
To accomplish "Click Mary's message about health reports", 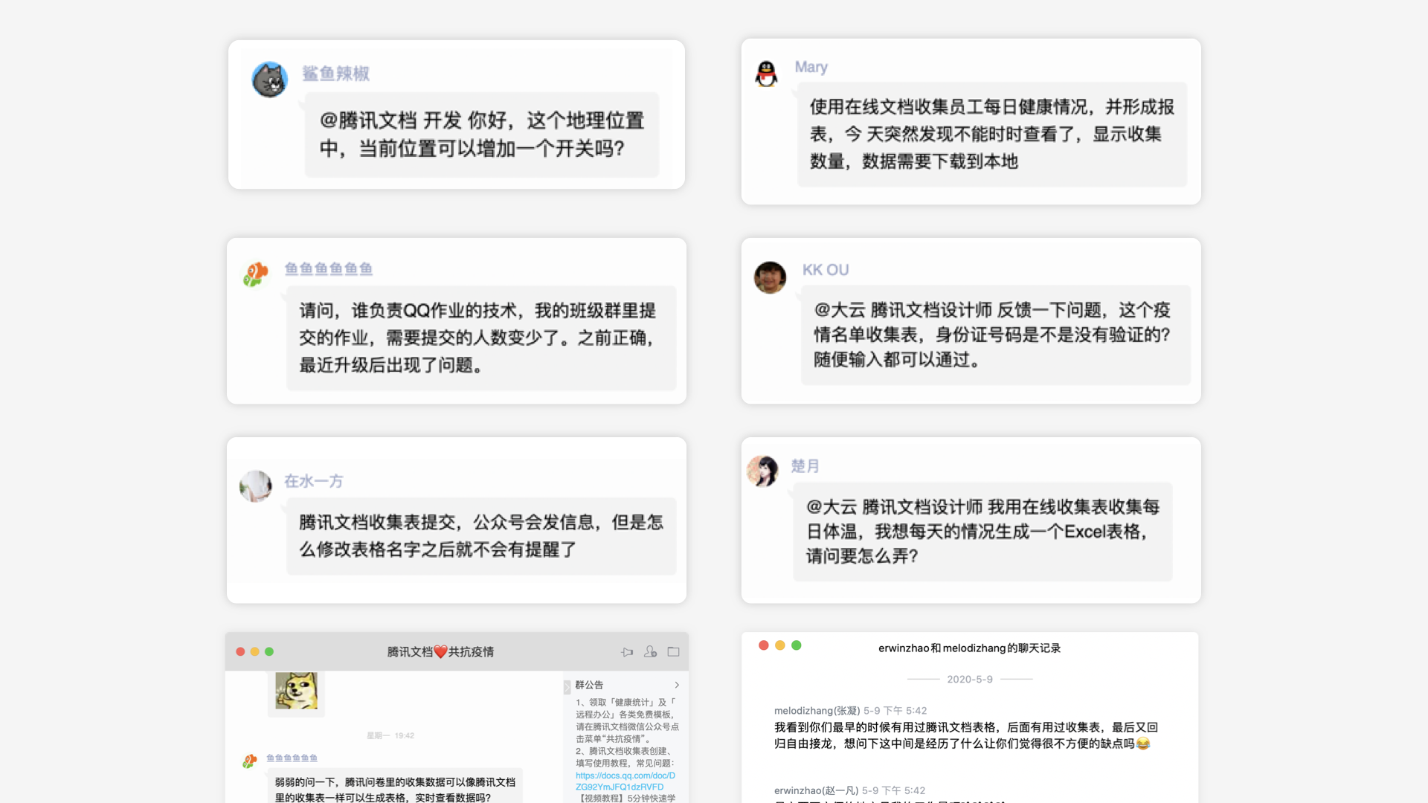I will click(991, 135).
